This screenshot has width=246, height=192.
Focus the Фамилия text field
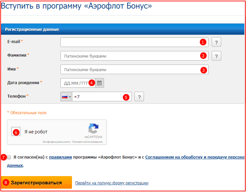click(134, 56)
